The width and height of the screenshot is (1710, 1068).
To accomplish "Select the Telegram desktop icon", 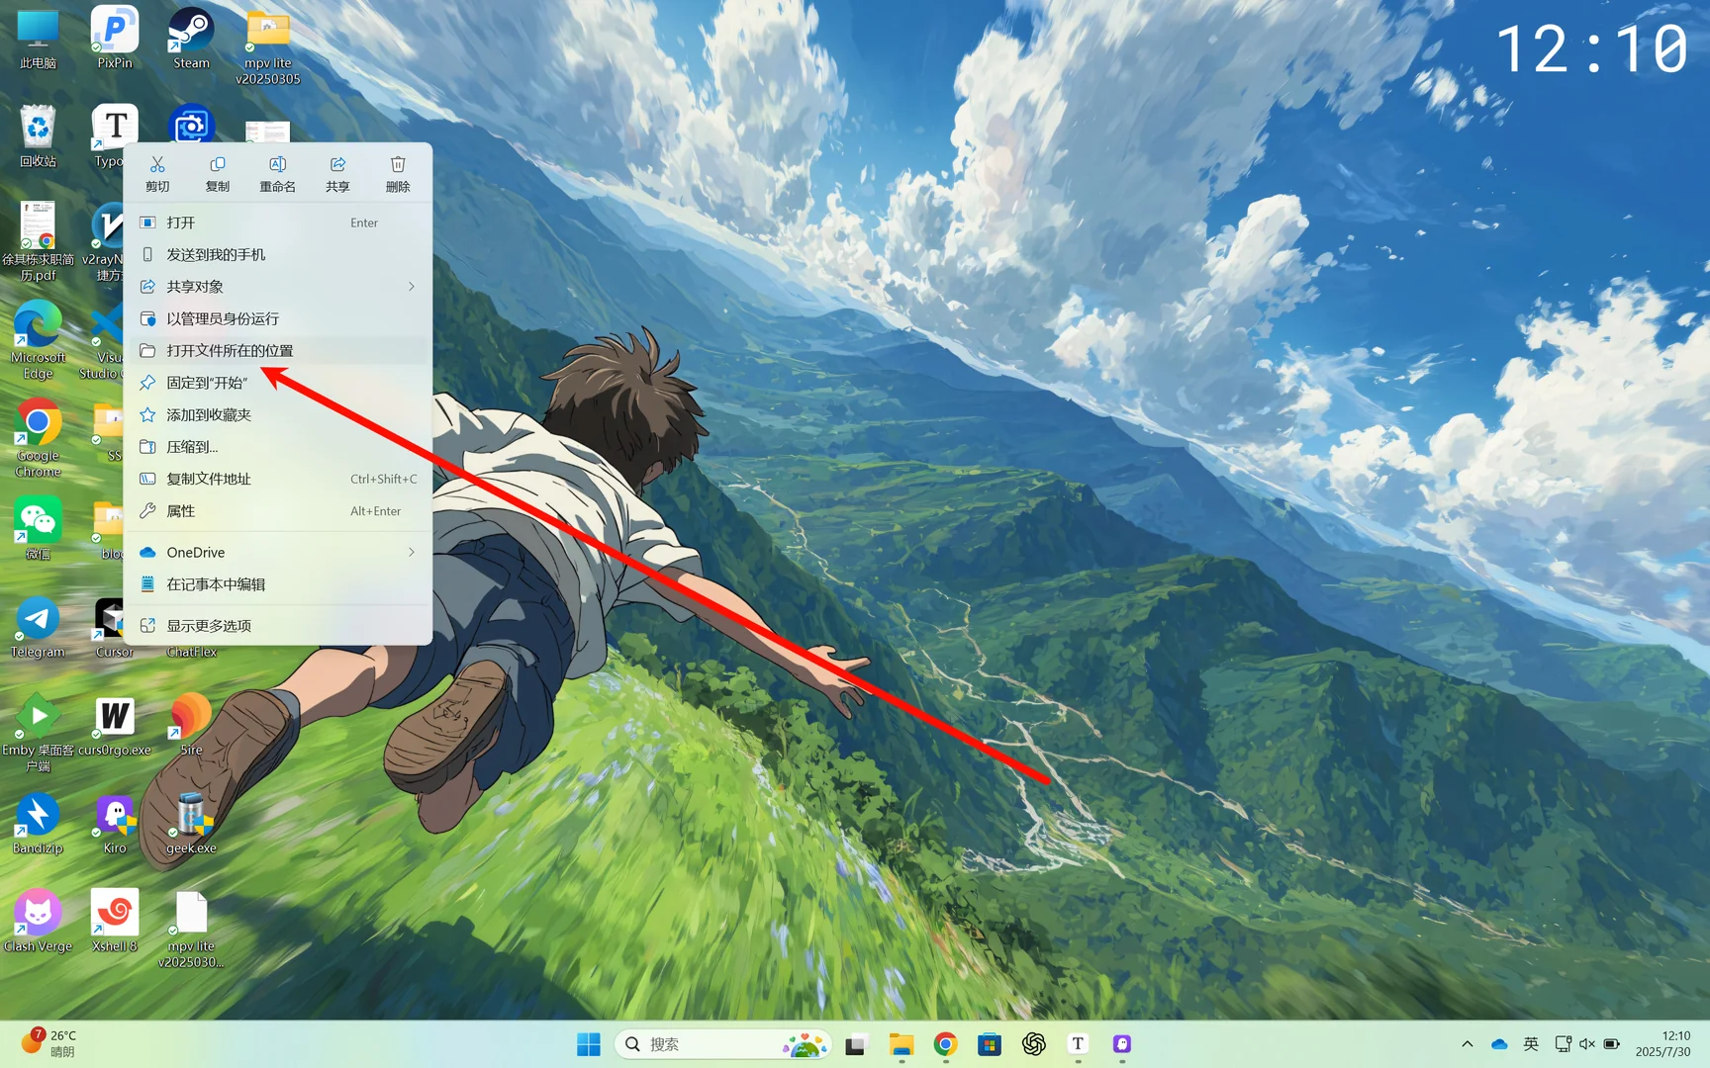I will [x=38, y=628].
